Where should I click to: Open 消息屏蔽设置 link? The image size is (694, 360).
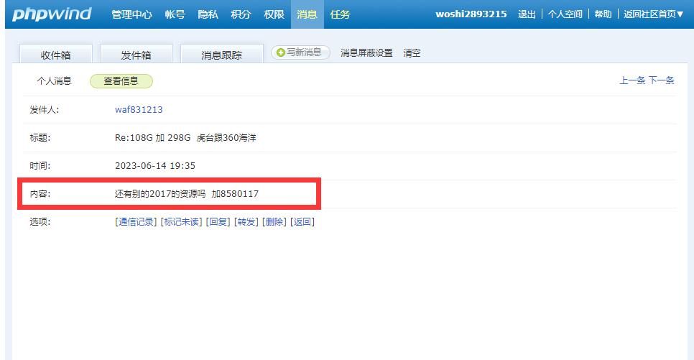pyautogui.click(x=366, y=53)
